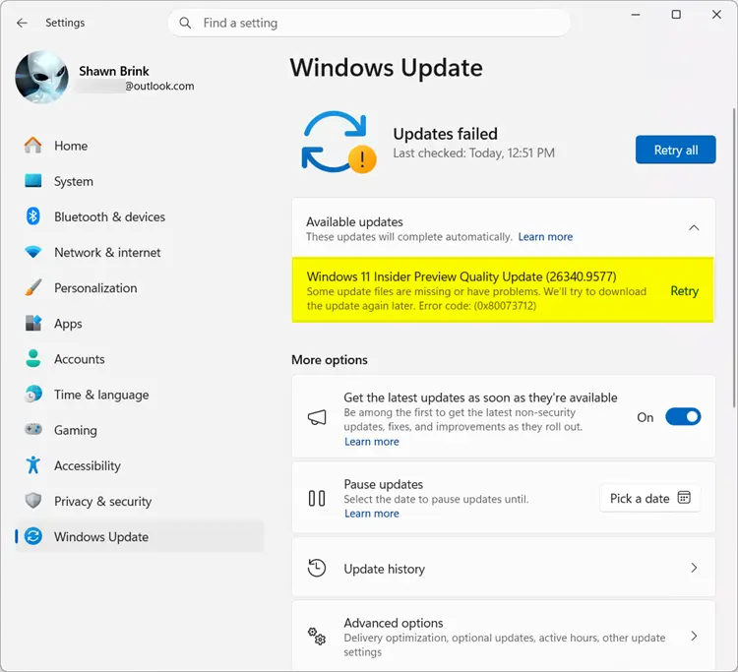
Task: Open Update history chevron
Action: click(x=694, y=568)
